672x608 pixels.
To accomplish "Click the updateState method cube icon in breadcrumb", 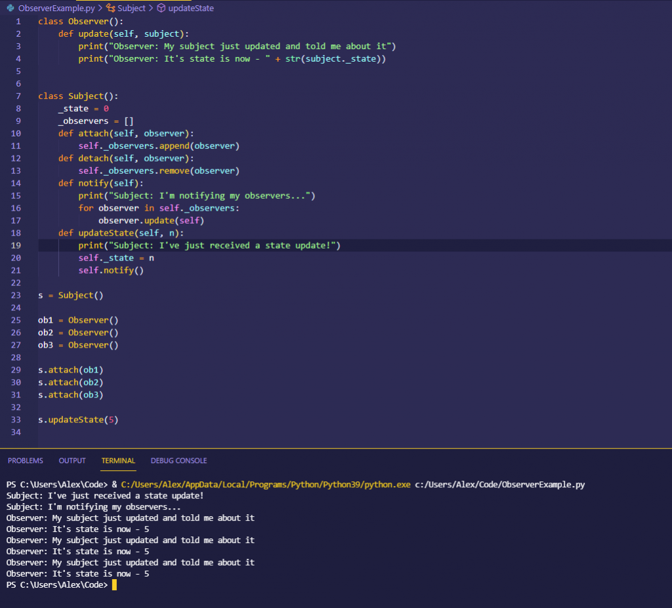I will [x=161, y=8].
